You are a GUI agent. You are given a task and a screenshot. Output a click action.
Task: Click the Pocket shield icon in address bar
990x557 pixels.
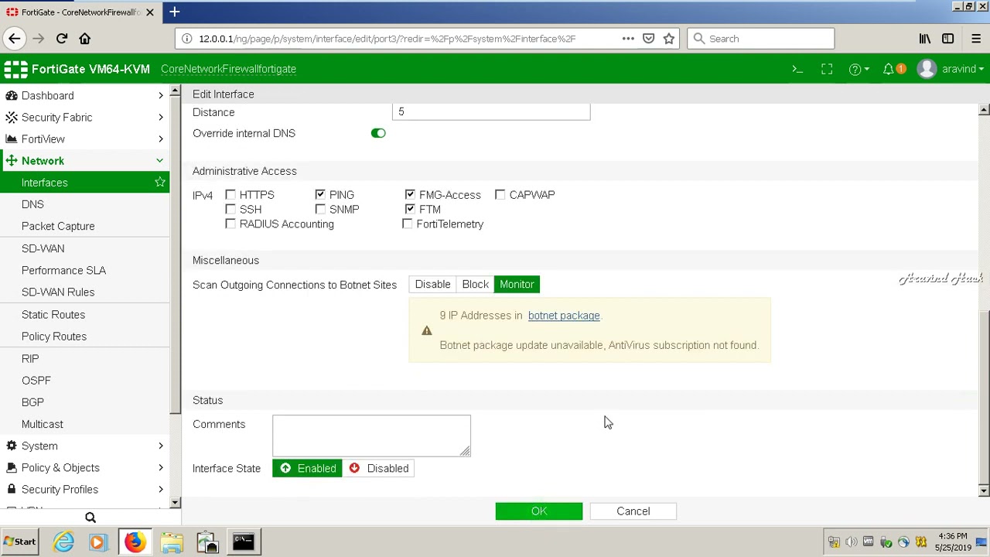[649, 39]
